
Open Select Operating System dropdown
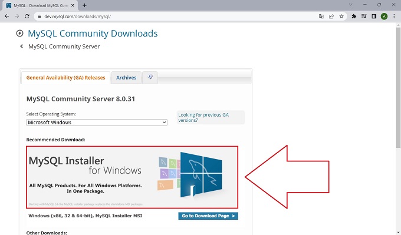tap(97, 123)
